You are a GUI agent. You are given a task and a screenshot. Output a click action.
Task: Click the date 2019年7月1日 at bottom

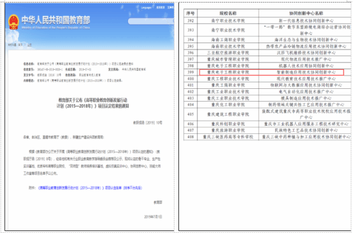pos(153,216)
